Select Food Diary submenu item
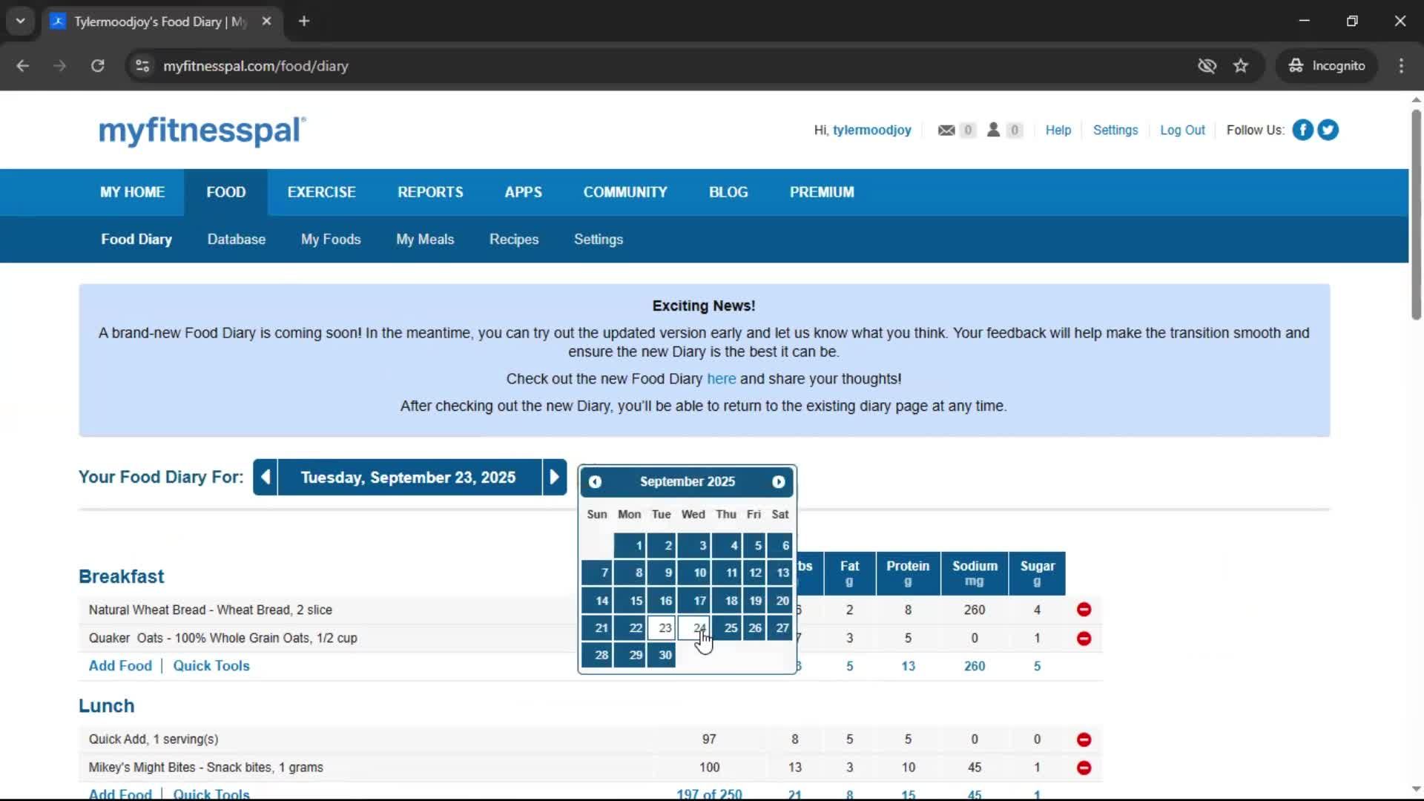This screenshot has height=801, width=1424. click(x=136, y=240)
